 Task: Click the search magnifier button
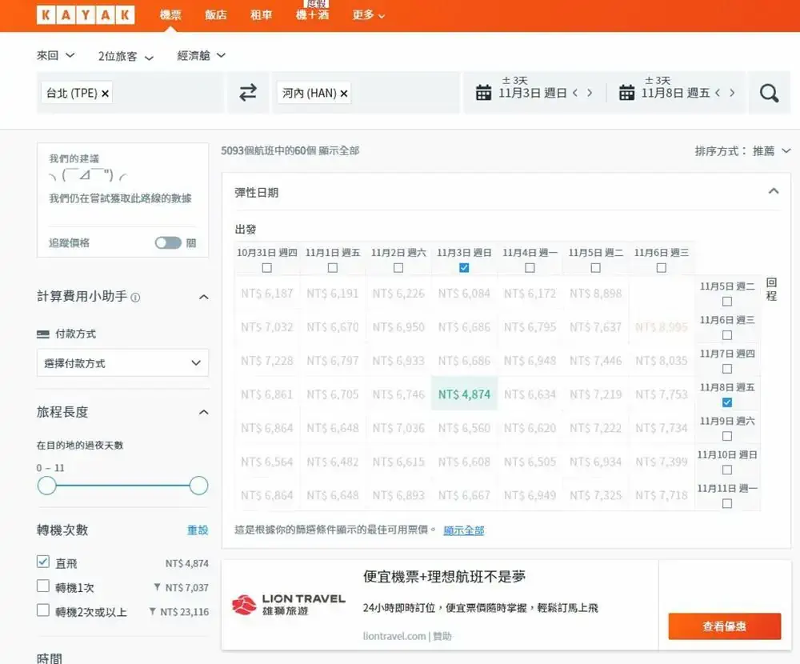pos(769,93)
